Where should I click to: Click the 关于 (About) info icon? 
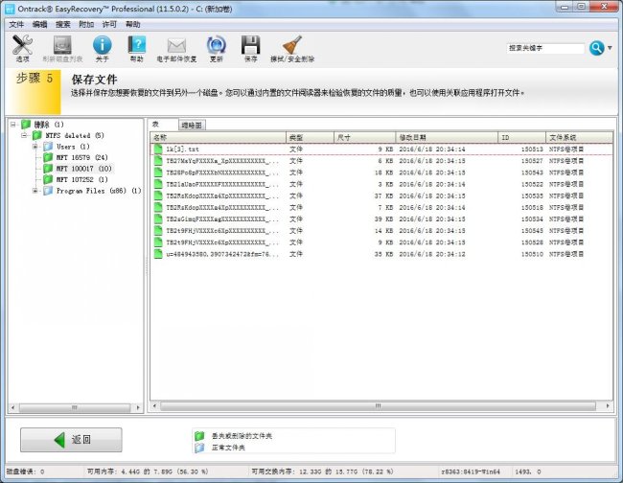point(102,44)
